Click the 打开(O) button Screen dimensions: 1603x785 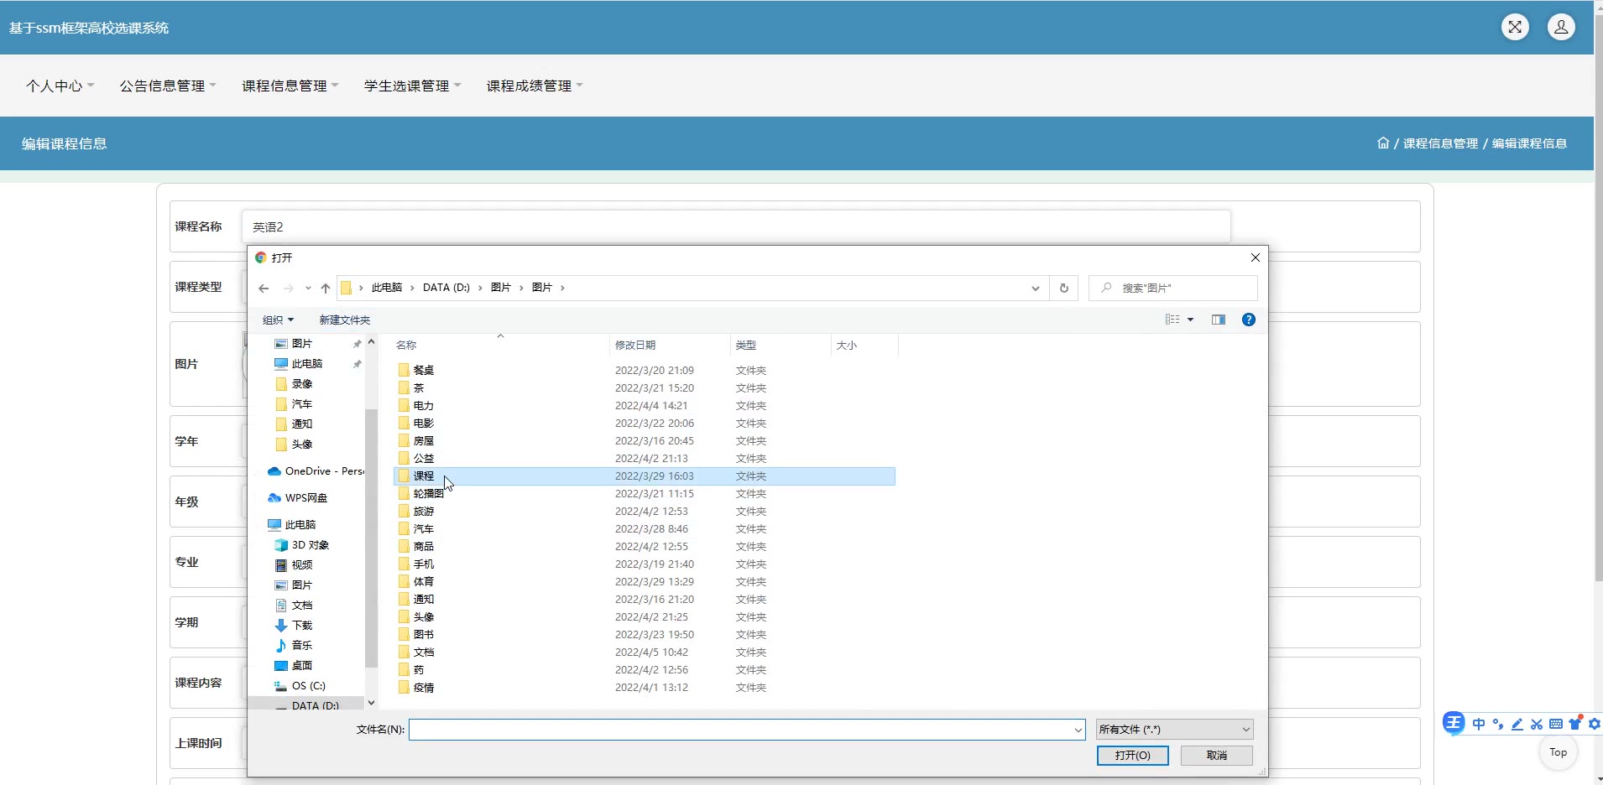[1132, 756]
